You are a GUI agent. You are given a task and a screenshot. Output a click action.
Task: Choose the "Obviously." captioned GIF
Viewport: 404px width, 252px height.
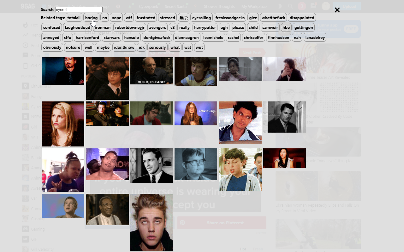(196, 113)
